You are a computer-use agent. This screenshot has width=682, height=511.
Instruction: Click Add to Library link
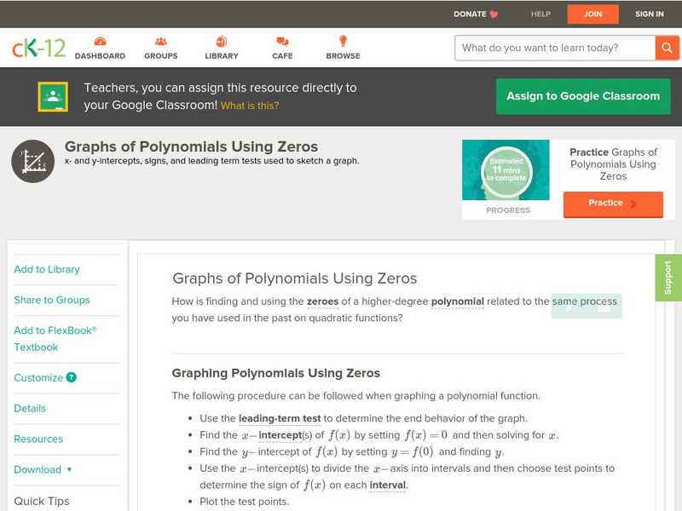(47, 269)
